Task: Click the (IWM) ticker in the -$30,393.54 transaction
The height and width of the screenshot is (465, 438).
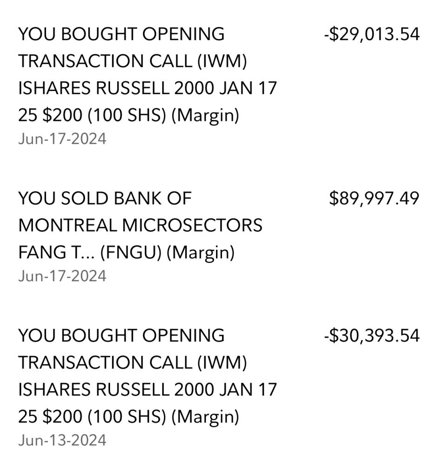Action: coord(222,363)
